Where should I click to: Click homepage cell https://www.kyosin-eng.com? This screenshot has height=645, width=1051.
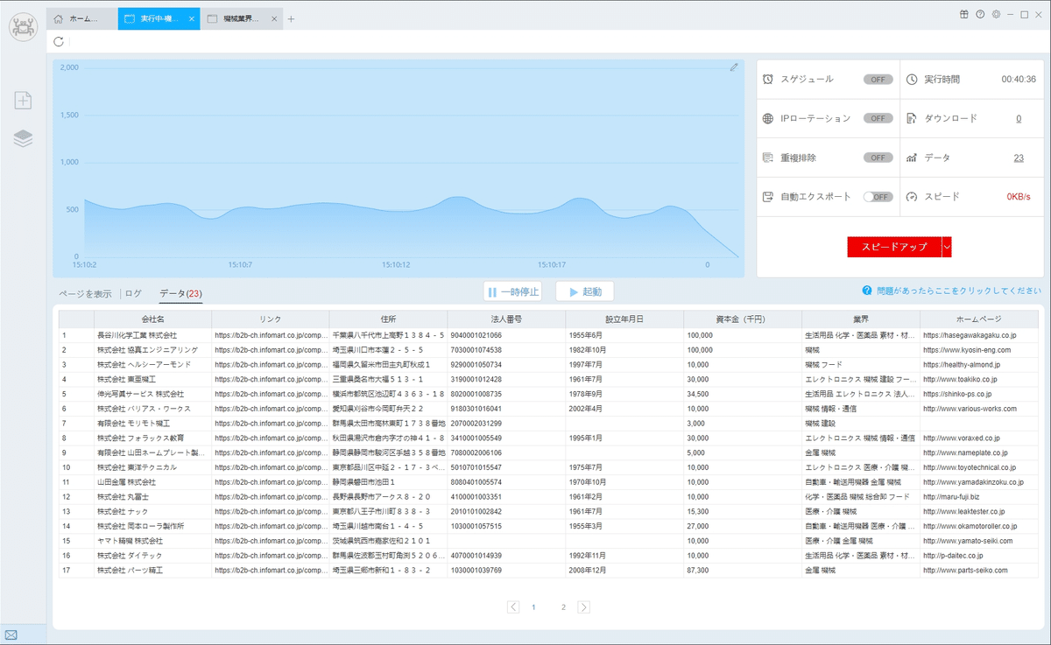979,350
